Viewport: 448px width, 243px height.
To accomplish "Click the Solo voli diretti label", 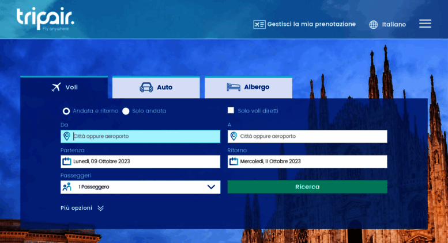I will [x=258, y=111].
